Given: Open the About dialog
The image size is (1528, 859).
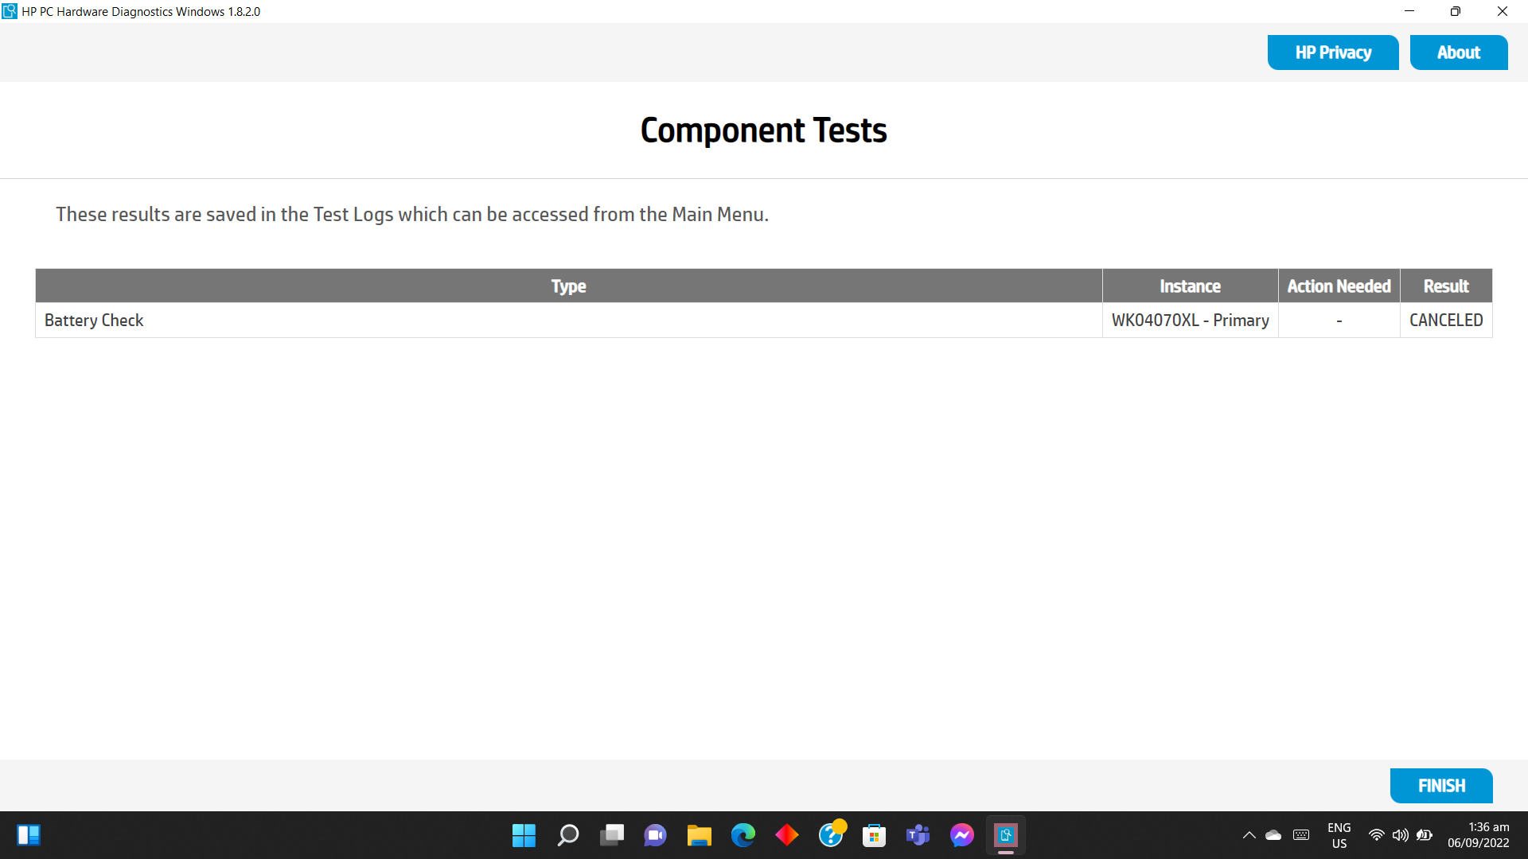Looking at the screenshot, I should pyautogui.click(x=1458, y=52).
